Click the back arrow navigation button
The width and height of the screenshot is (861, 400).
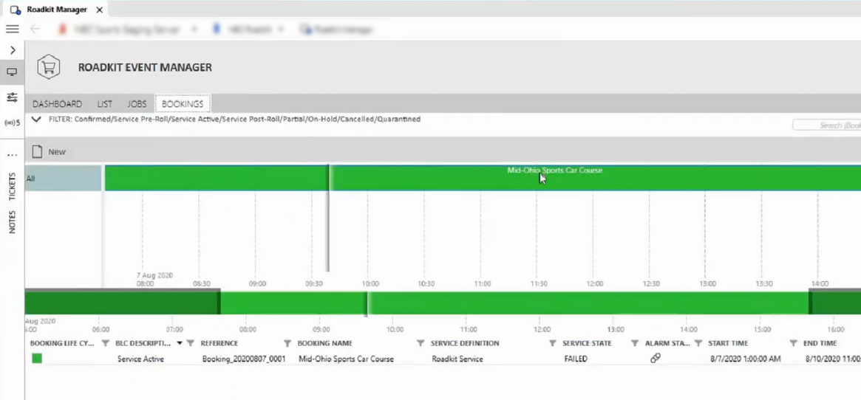(35, 30)
